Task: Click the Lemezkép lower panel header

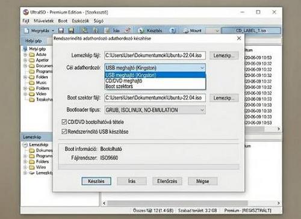Action: [37, 137]
